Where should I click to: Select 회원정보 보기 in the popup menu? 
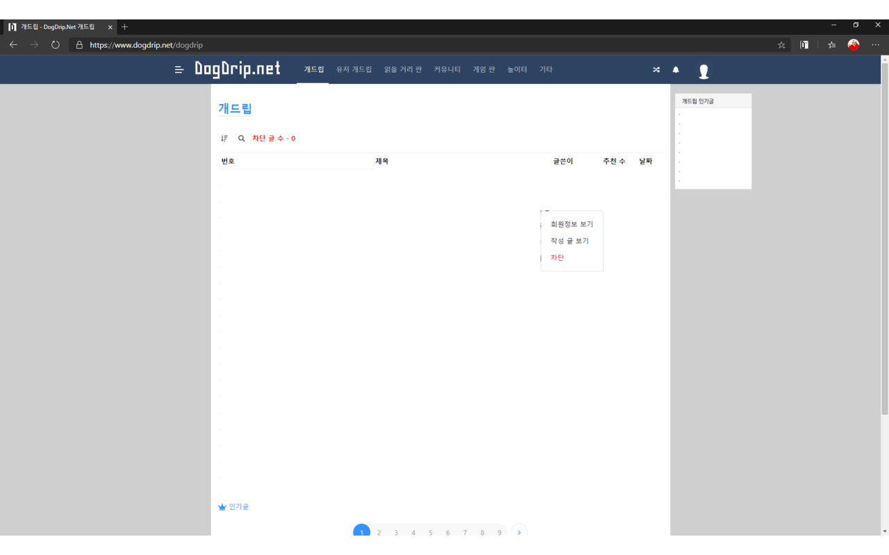pos(572,224)
